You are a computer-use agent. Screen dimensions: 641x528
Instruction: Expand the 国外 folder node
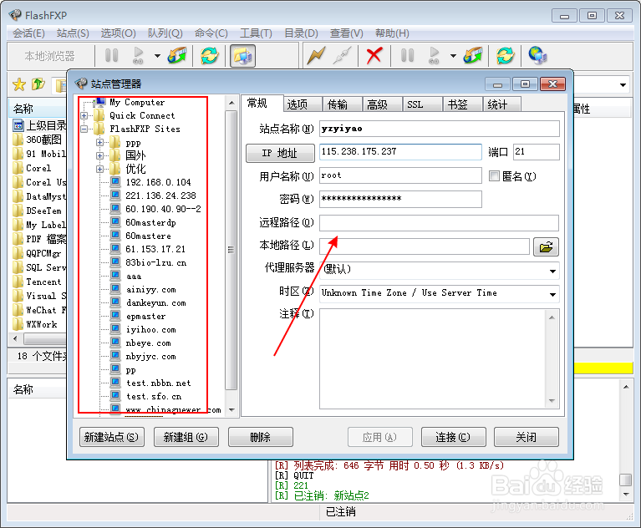(99, 155)
